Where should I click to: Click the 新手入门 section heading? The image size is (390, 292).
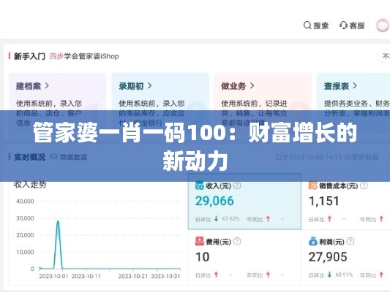coord(29,56)
